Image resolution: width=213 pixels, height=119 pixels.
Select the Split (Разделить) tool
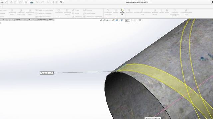[129, 11]
